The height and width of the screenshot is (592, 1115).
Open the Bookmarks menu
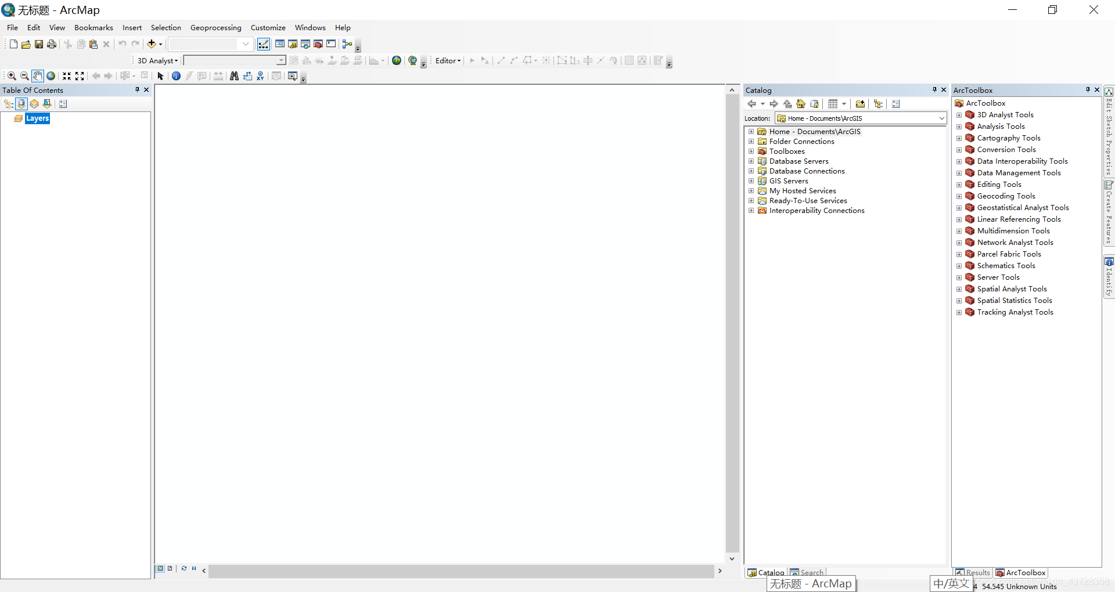[93, 27]
